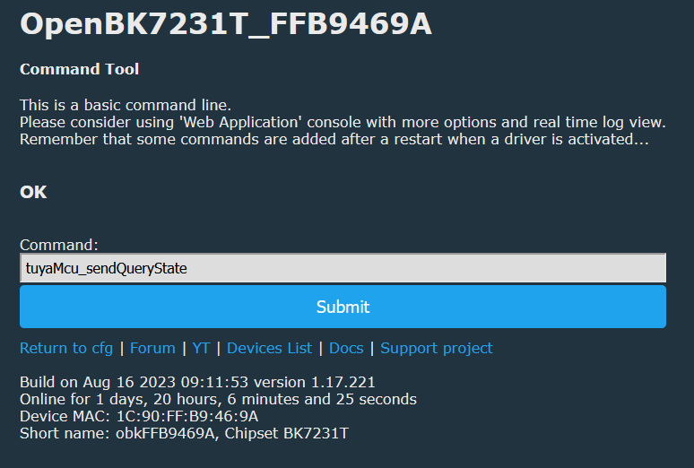Open the Docs link
This screenshot has height=468, width=694.
(346, 348)
